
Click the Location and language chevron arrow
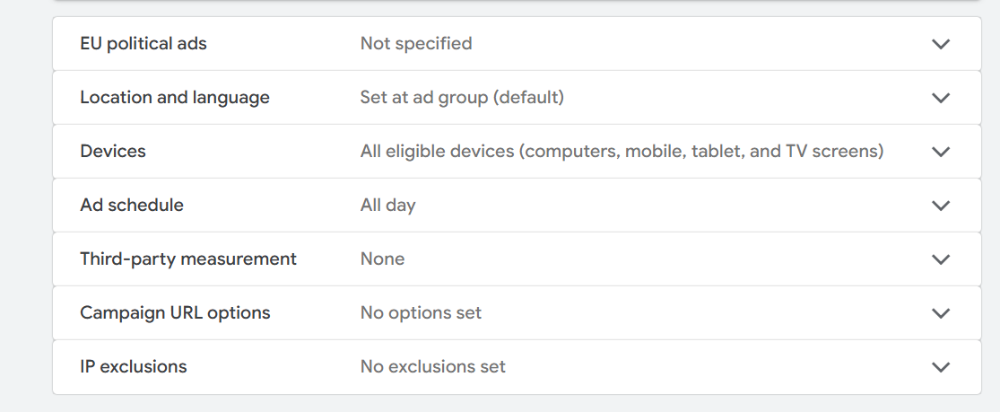click(940, 98)
